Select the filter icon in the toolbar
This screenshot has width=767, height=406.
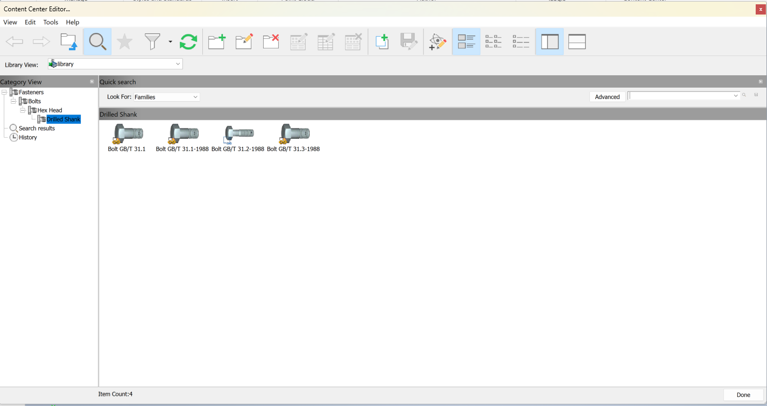pos(152,41)
